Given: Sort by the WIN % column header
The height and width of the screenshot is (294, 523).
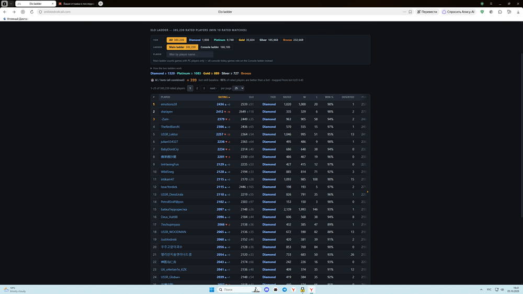Looking at the screenshot, I should 329,97.
